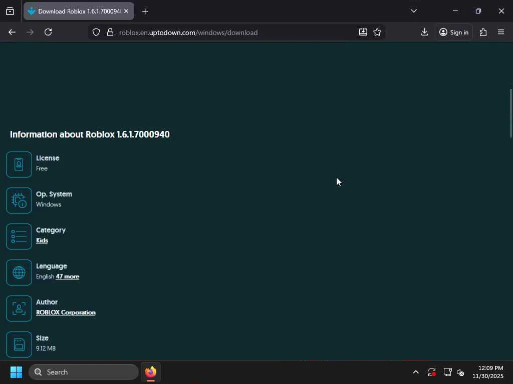Open the Firefox hamburger application menu
513x384 pixels.
click(x=501, y=32)
